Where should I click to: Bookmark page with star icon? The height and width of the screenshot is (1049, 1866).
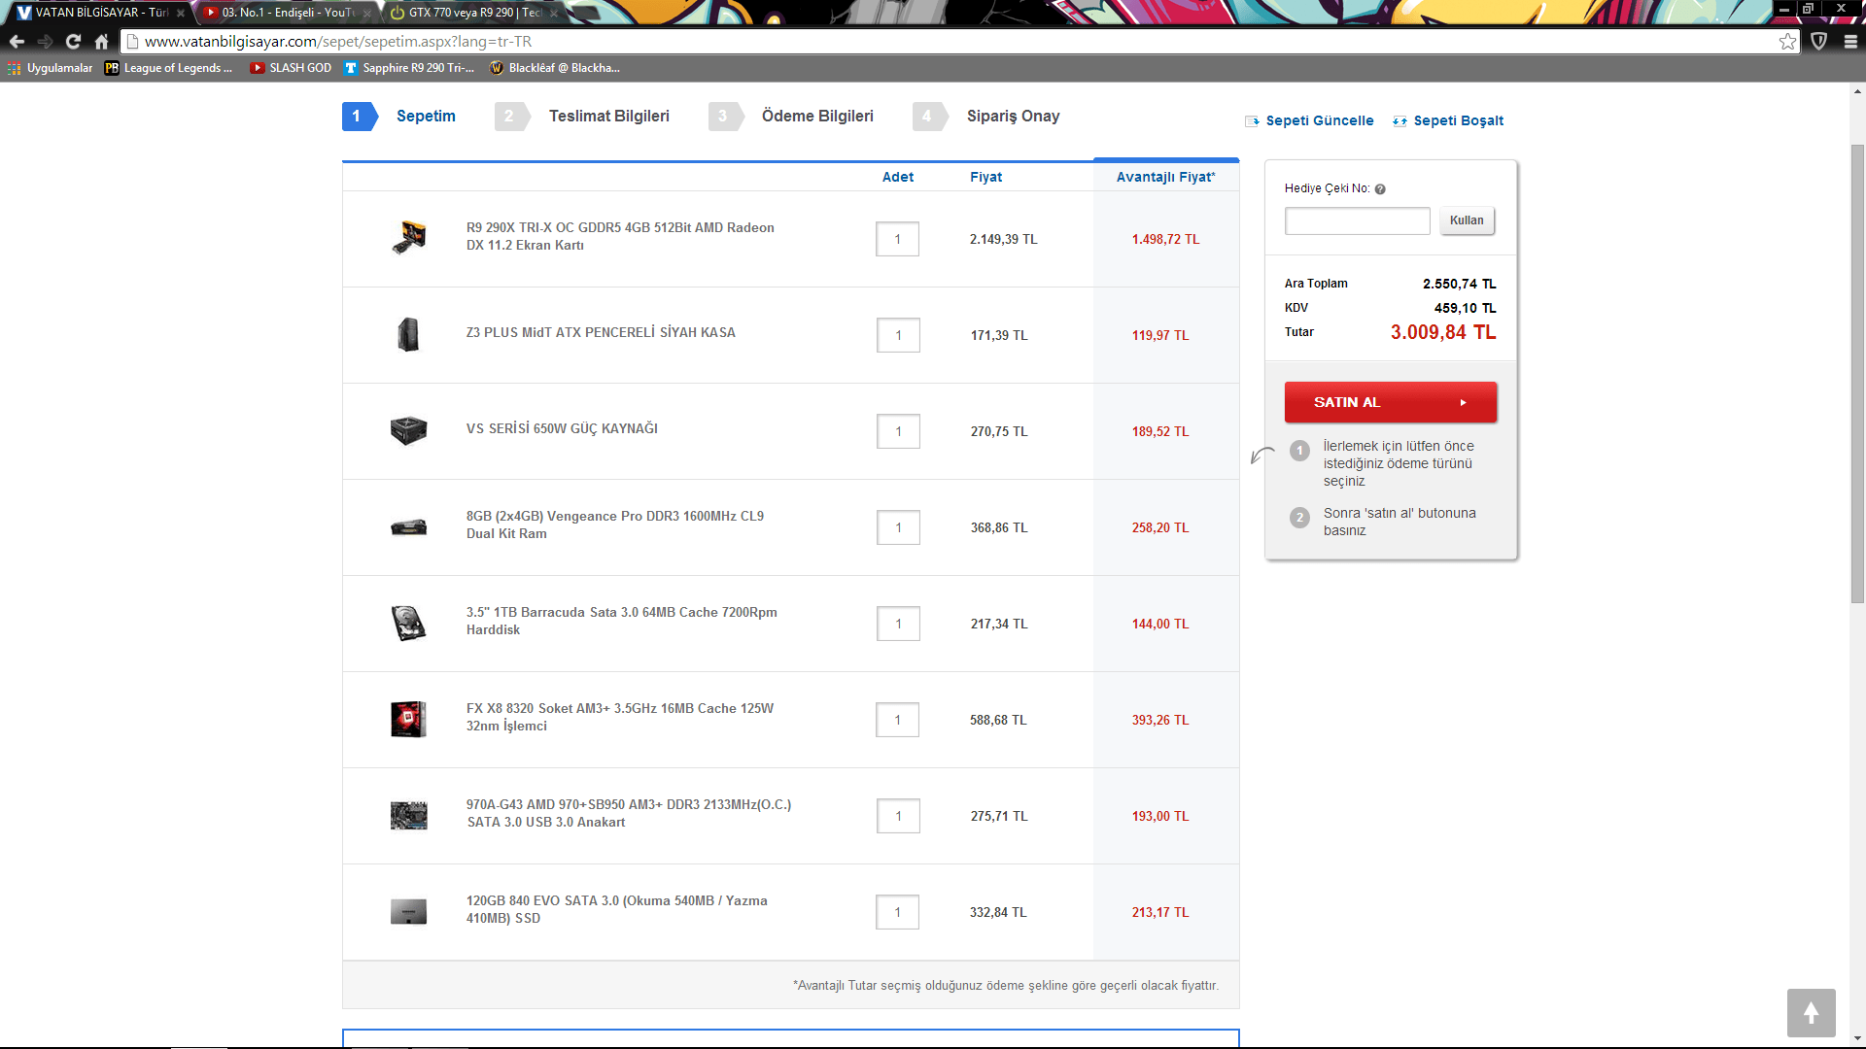[x=1787, y=42]
